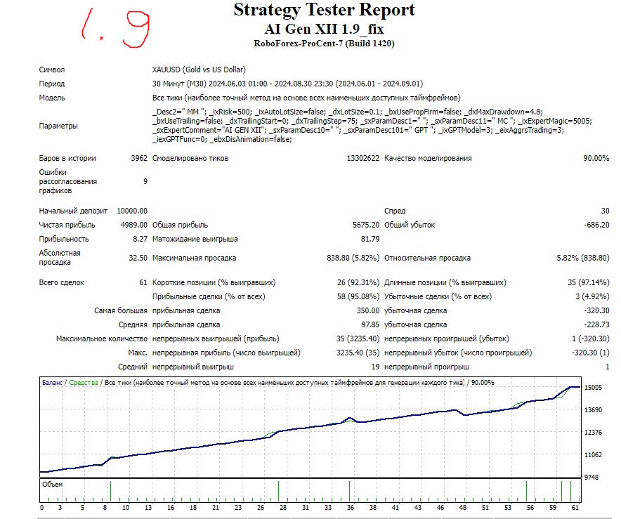Click the model value 'Все тики' description
Viewport: 621px width, 519px height.
click(306, 98)
